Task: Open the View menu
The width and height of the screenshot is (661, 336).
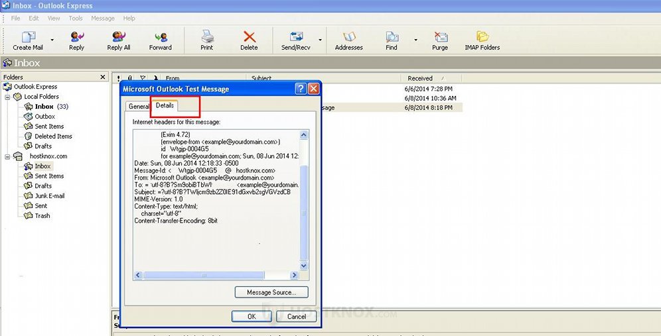Action: click(54, 18)
